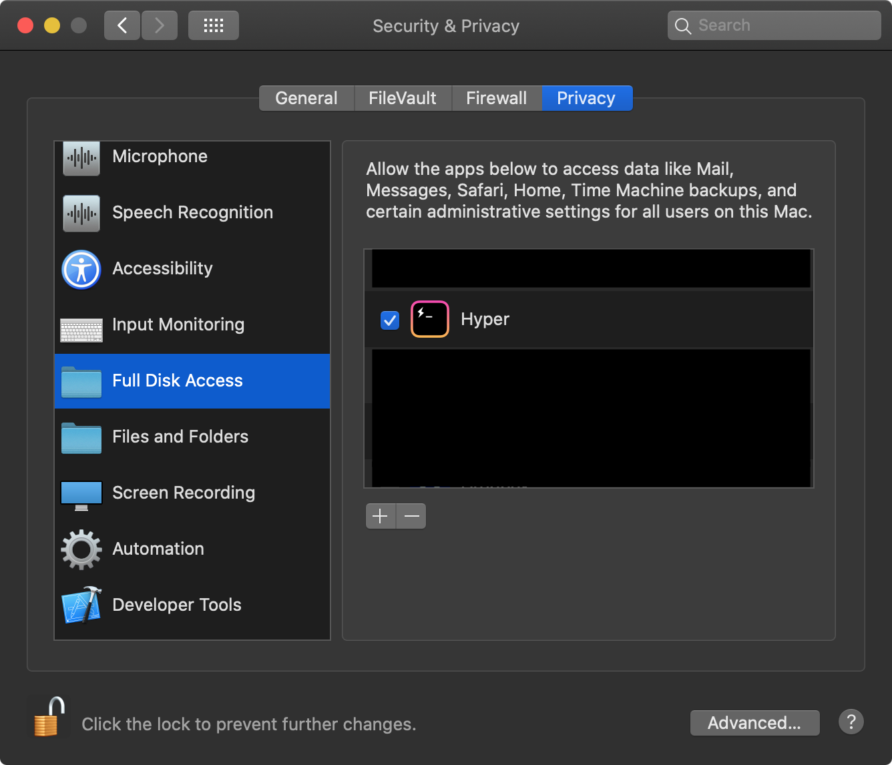
Task: Click the Developer Tools hammer icon
Action: click(81, 605)
